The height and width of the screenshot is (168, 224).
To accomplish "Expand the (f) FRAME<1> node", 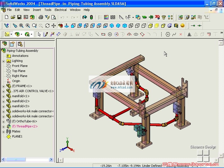I will (3, 87).
